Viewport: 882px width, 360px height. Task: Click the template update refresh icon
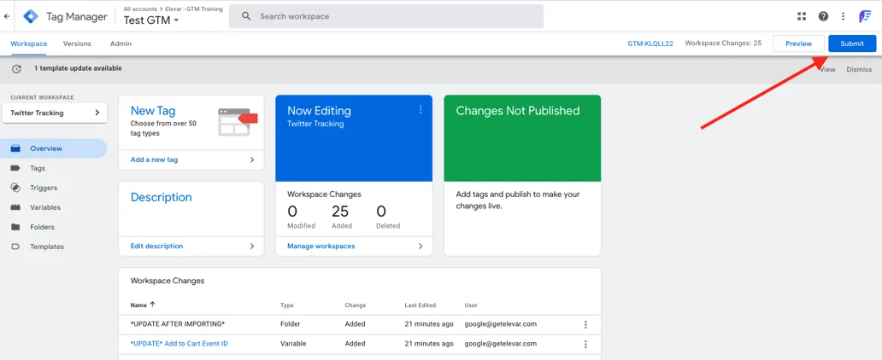coord(17,68)
